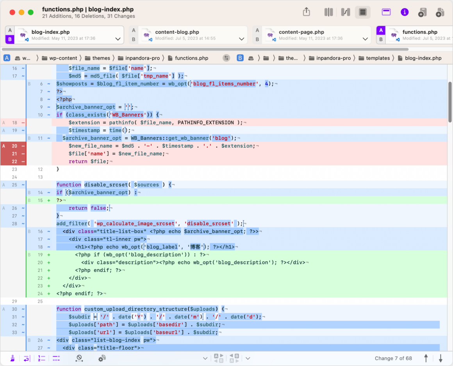Screen dimensions: 453x366
Task: Click the line '$file['name'] = $new_file_name;'
Action: point(116,154)
